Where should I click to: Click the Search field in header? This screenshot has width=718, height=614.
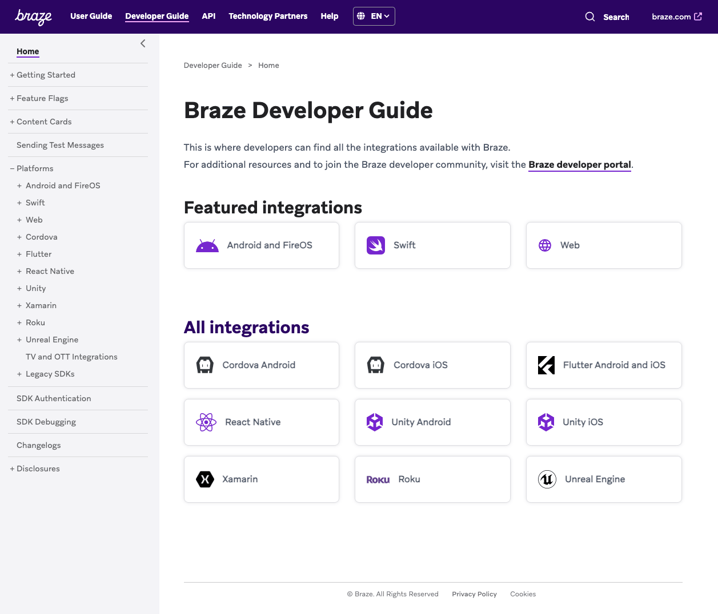(x=616, y=17)
